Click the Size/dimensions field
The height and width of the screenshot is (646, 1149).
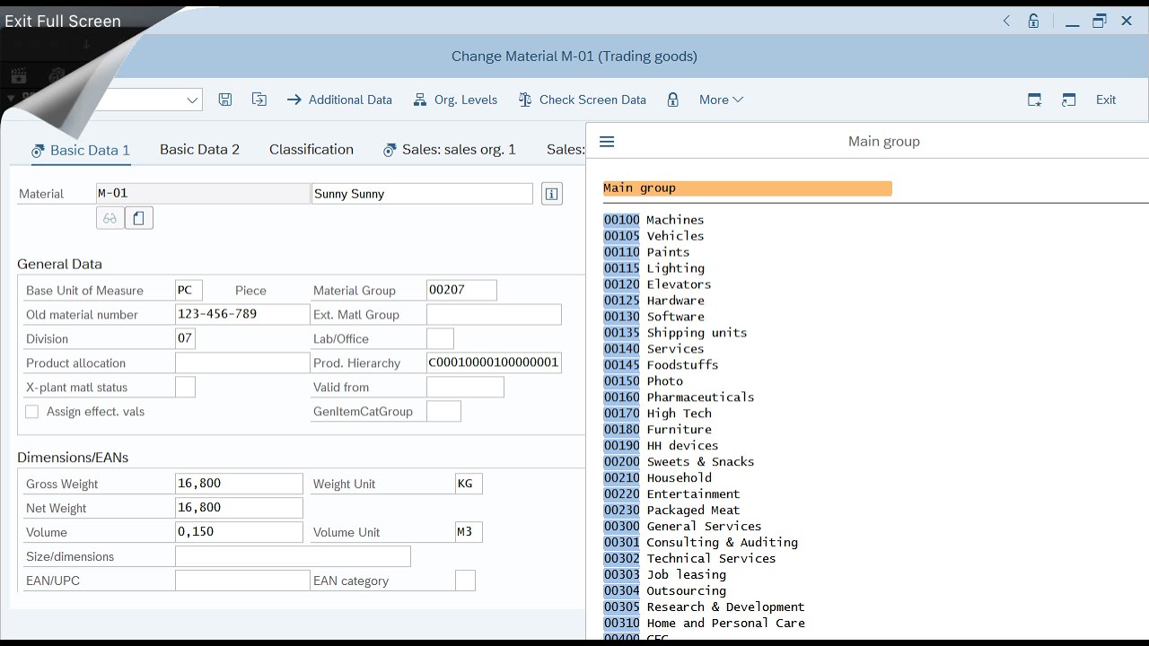point(293,556)
